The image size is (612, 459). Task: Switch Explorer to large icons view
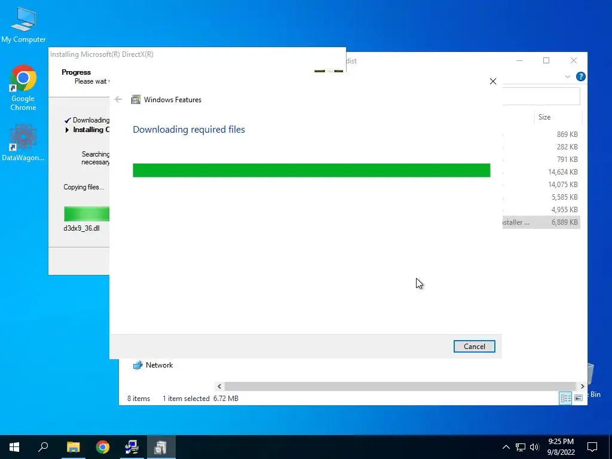pos(579,397)
